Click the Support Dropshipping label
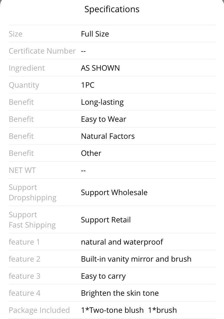The image size is (224, 319). tap(33, 192)
